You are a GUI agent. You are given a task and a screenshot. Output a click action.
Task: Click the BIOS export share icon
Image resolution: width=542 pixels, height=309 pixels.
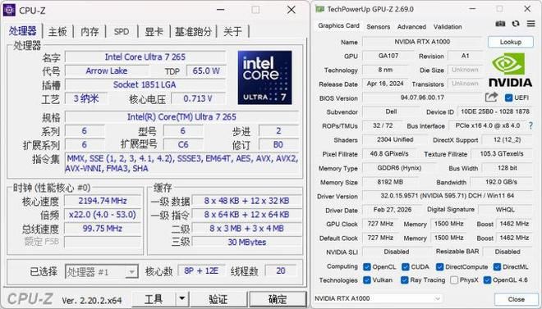click(x=491, y=98)
